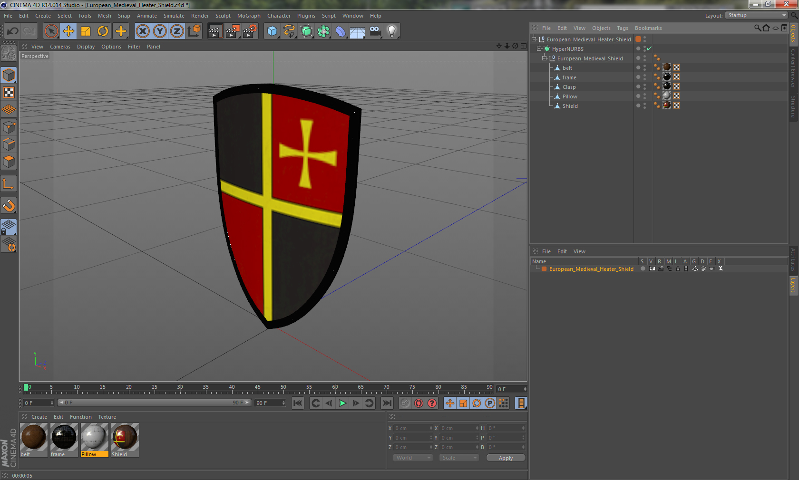Viewport: 799px width, 480px height.
Task: Enable the Axis tool
Action: tap(9, 183)
